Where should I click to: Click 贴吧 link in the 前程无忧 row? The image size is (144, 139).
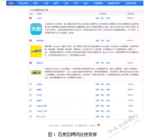[108, 63]
